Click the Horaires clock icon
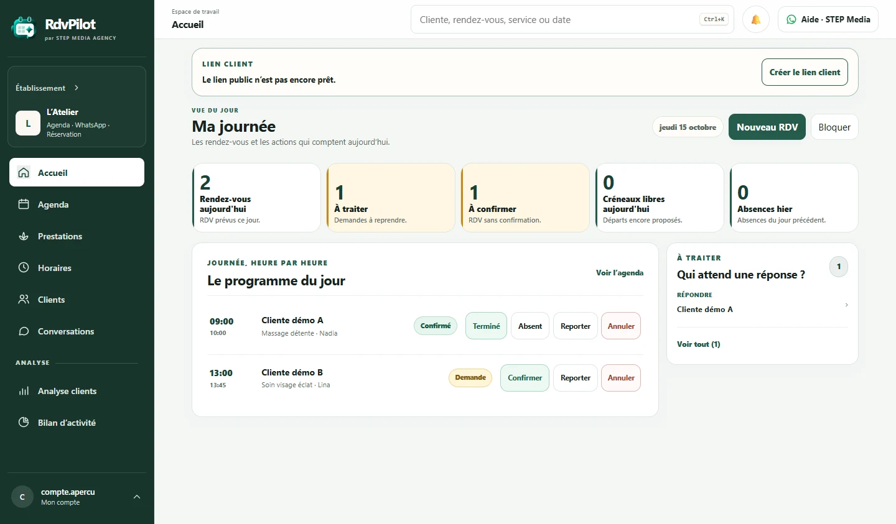 point(24,268)
